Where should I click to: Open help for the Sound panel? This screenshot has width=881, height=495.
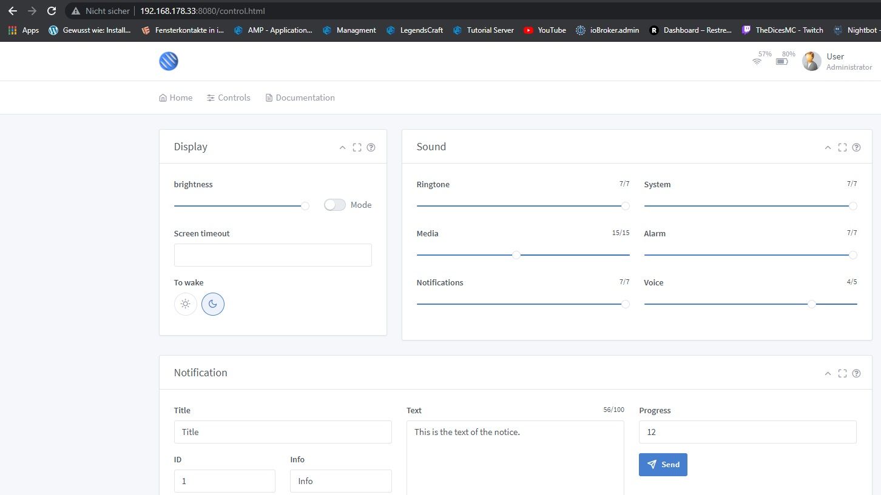(856, 147)
